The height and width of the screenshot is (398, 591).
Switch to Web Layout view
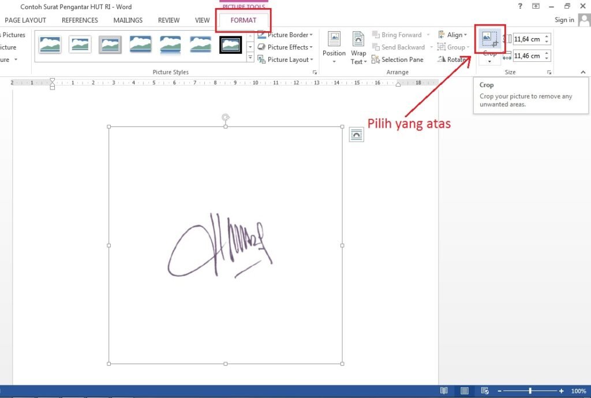485,391
